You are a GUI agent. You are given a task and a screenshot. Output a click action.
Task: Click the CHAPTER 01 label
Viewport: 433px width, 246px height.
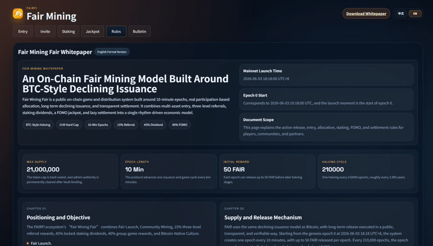pyautogui.click(x=36, y=208)
